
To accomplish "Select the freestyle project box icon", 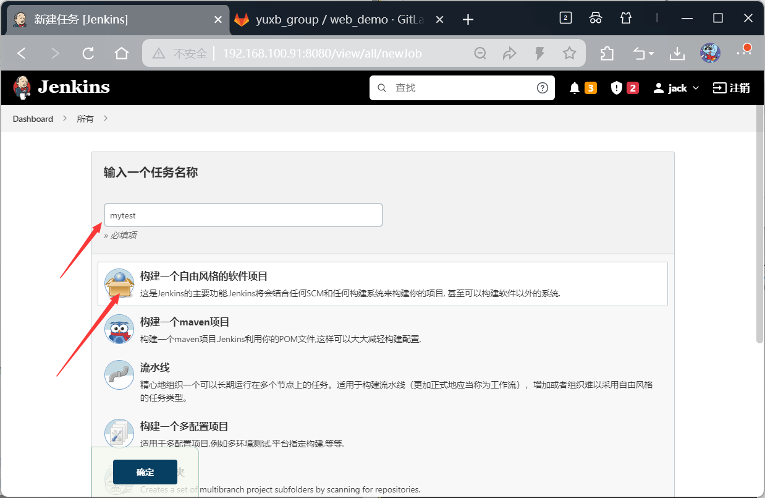I will 119,284.
